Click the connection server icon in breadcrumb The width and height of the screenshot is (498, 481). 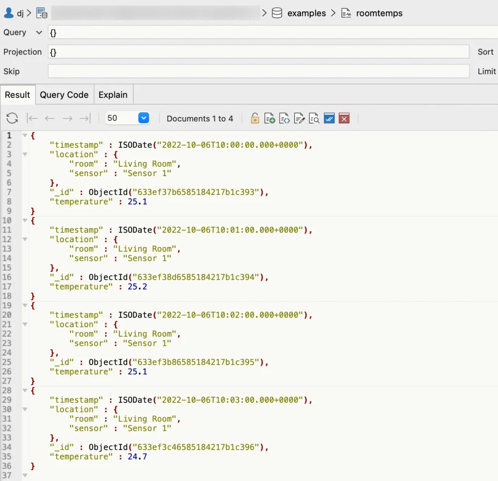42,13
